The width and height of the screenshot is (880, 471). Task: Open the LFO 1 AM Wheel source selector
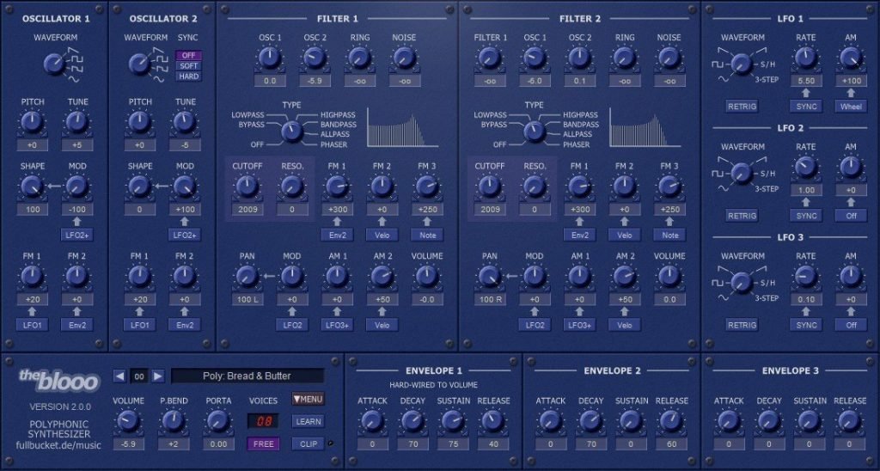click(851, 106)
